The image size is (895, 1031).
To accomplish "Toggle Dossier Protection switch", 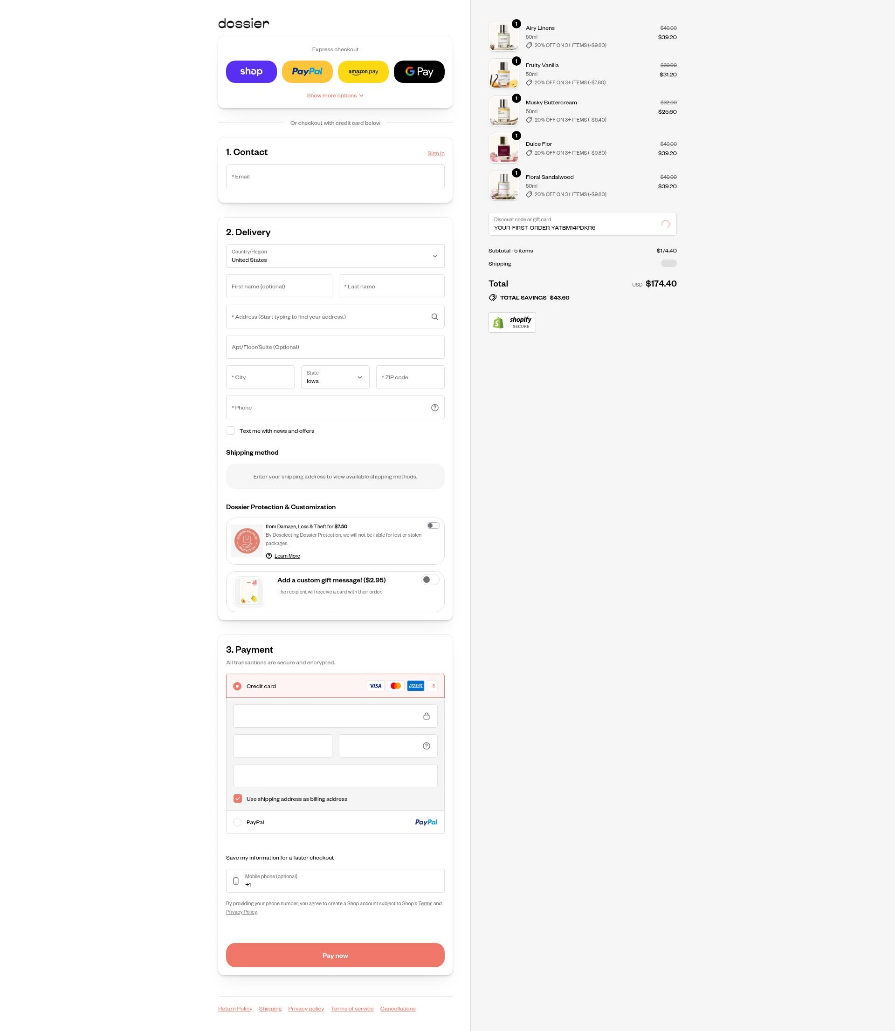I will [x=433, y=526].
